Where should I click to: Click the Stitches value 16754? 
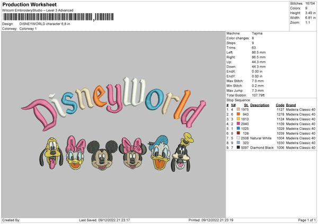point(310,4)
